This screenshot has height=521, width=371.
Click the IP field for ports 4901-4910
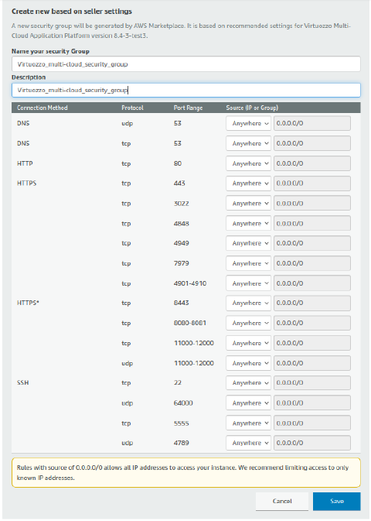pos(312,283)
